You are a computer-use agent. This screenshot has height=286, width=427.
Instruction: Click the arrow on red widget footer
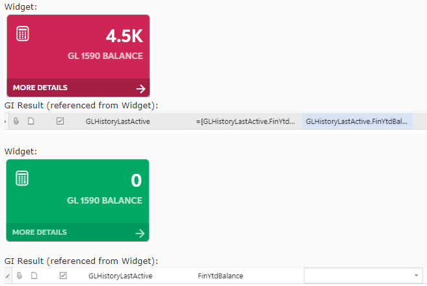pyautogui.click(x=141, y=88)
